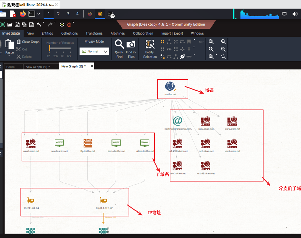Open the Collections ribbon tab
The width and height of the screenshot is (301, 238).
click(x=69, y=33)
